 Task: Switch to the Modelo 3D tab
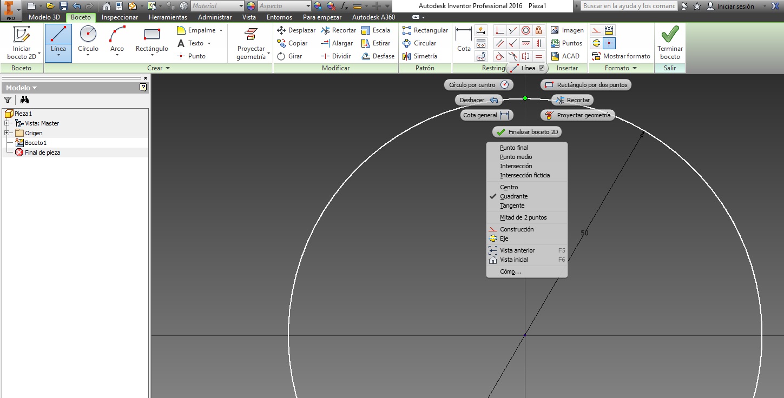tap(44, 17)
